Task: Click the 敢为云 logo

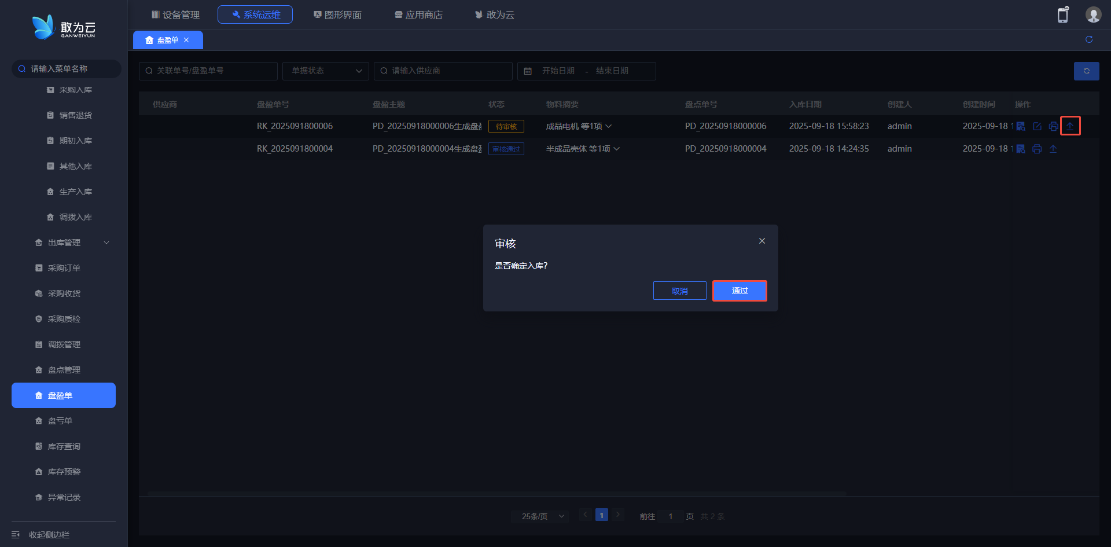Action: coord(64,27)
